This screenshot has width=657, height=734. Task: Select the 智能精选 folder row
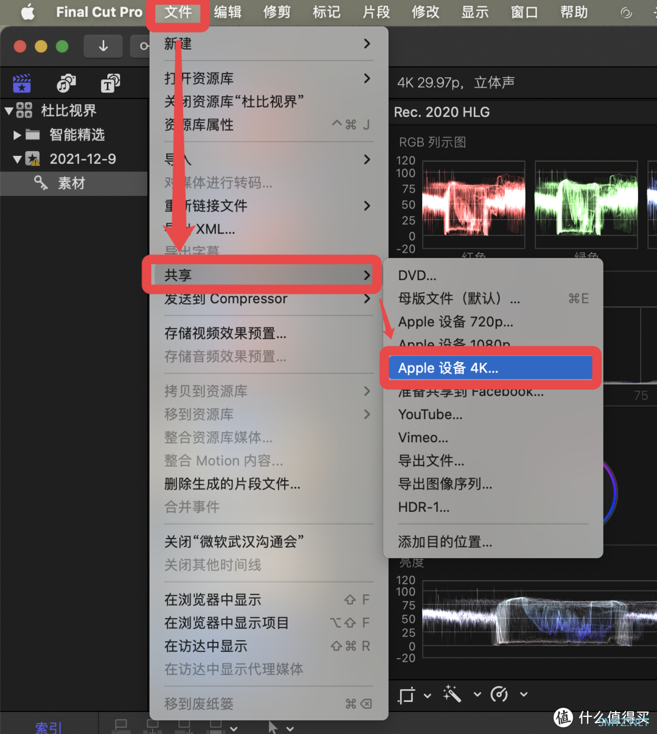click(74, 135)
